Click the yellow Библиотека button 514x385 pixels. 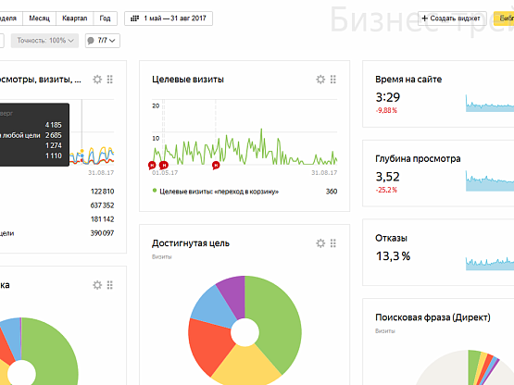pyautogui.click(x=504, y=19)
